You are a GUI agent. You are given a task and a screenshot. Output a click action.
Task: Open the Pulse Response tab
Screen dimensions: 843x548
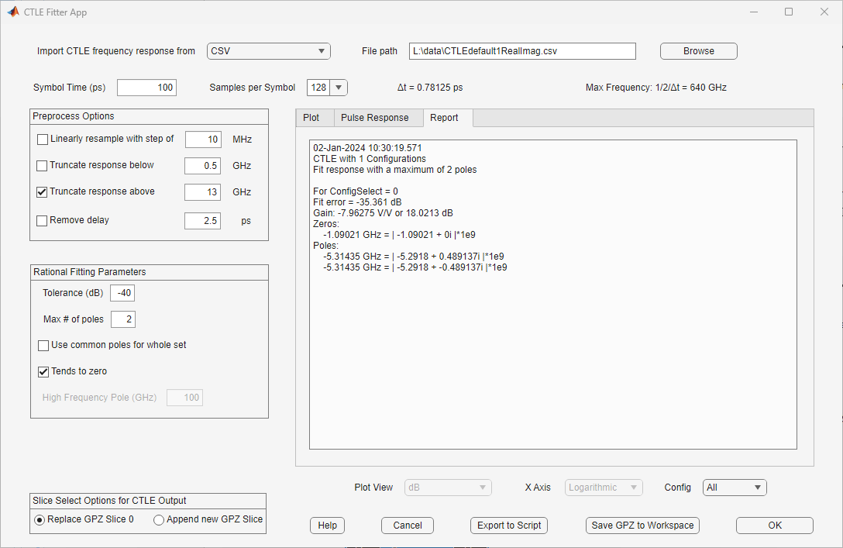(375, 118)
